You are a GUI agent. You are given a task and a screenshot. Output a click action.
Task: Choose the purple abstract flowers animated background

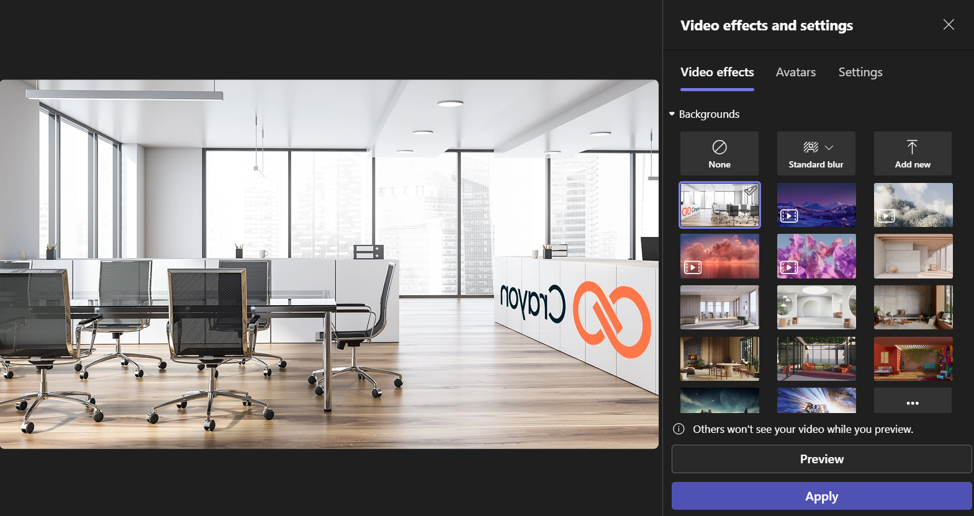tap(816, 256)
